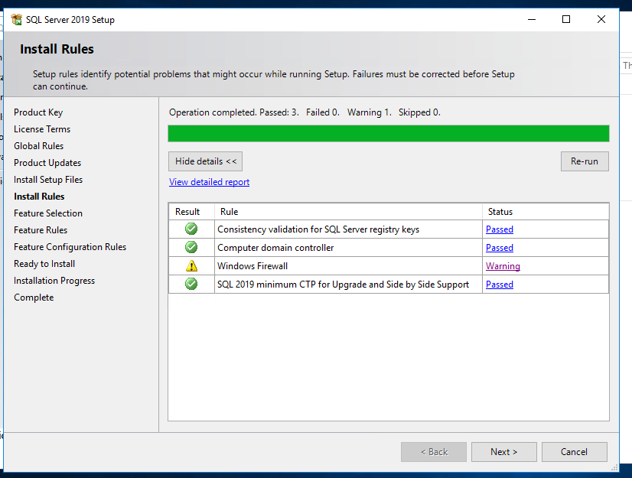Click the Status column header
Screen dimensions: 632x478
(546, 212)
